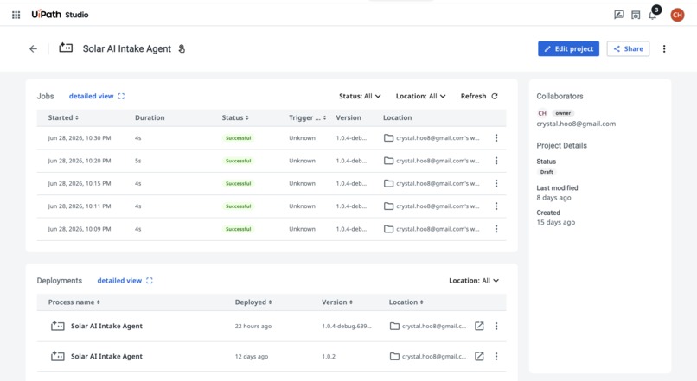Image resolution: width=697 pixels, height=381 pixels.
Task: Click folder icon in 1.0.2 deployment row
Action: click(x=394, y=356)
